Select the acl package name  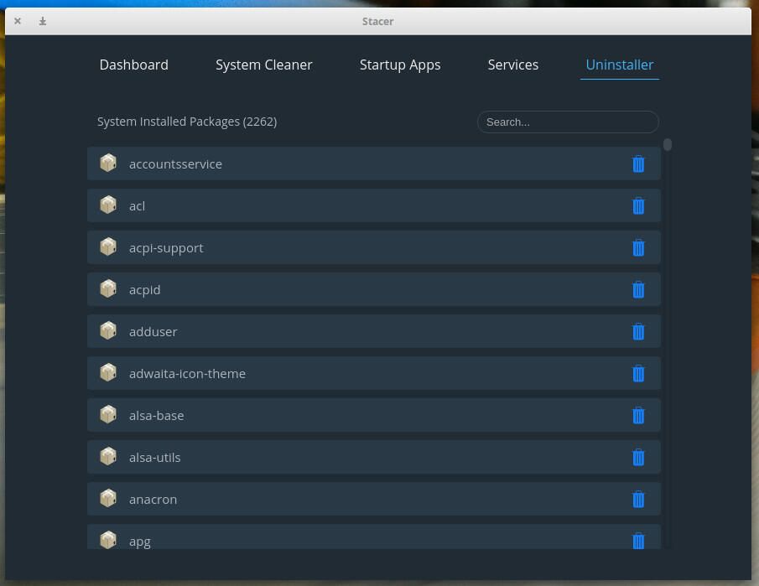137,206
